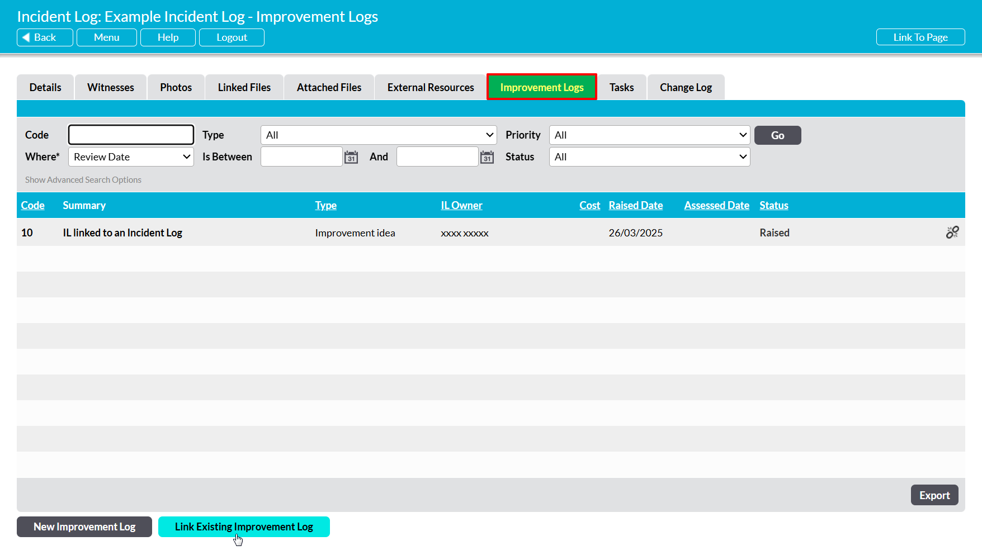
Task: Open the Photos tab
Action: pos(176,87)
